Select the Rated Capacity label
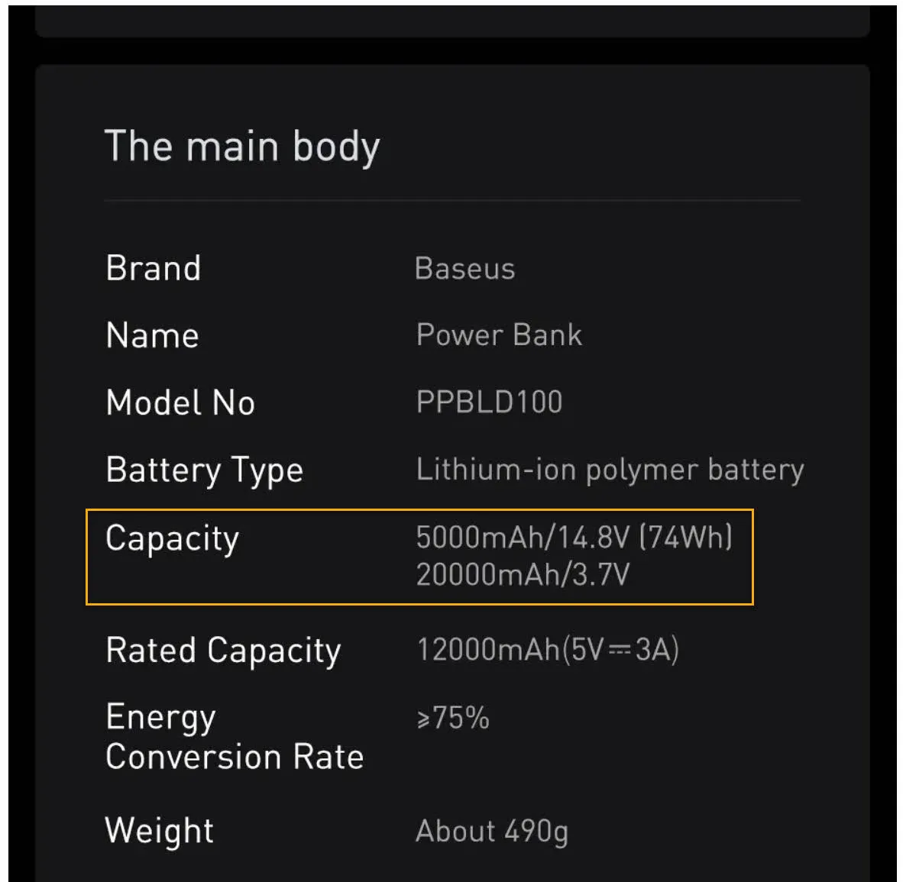 (x=223, y=651)
